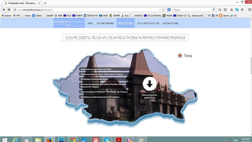This screenshot has height=142, width=252.
Task: Bookmark this page with the star icon
Action: tap(220, 10)
